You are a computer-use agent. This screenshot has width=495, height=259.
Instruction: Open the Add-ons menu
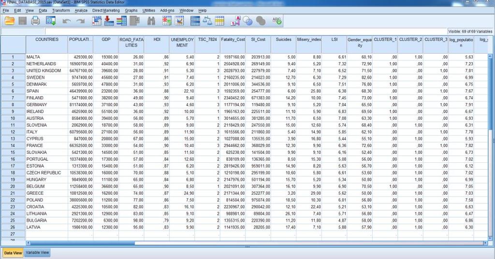[x=167, y=11]
